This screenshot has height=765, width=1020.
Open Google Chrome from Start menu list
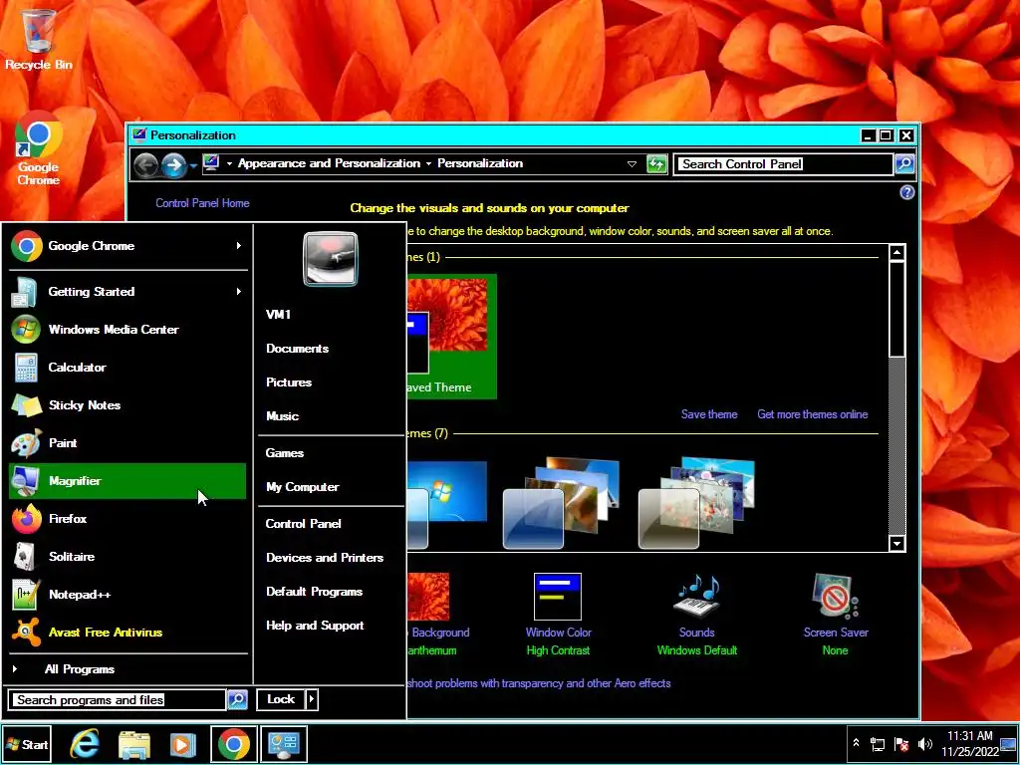[127, 246]
